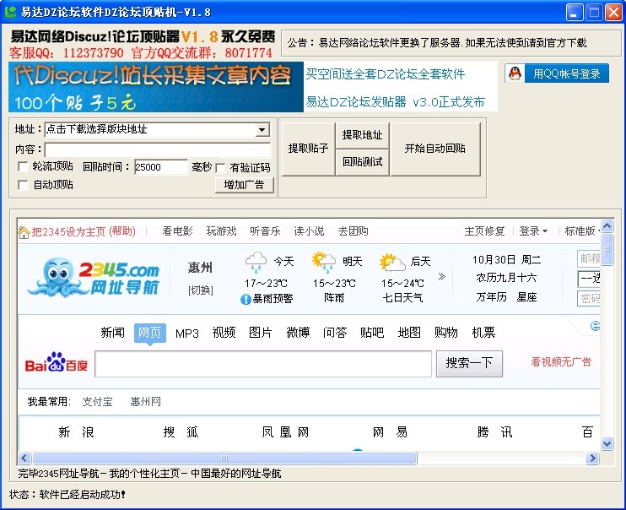Click tomorrow's weather icon
This screenshot has height=510, width=626.
click(323, 261)
